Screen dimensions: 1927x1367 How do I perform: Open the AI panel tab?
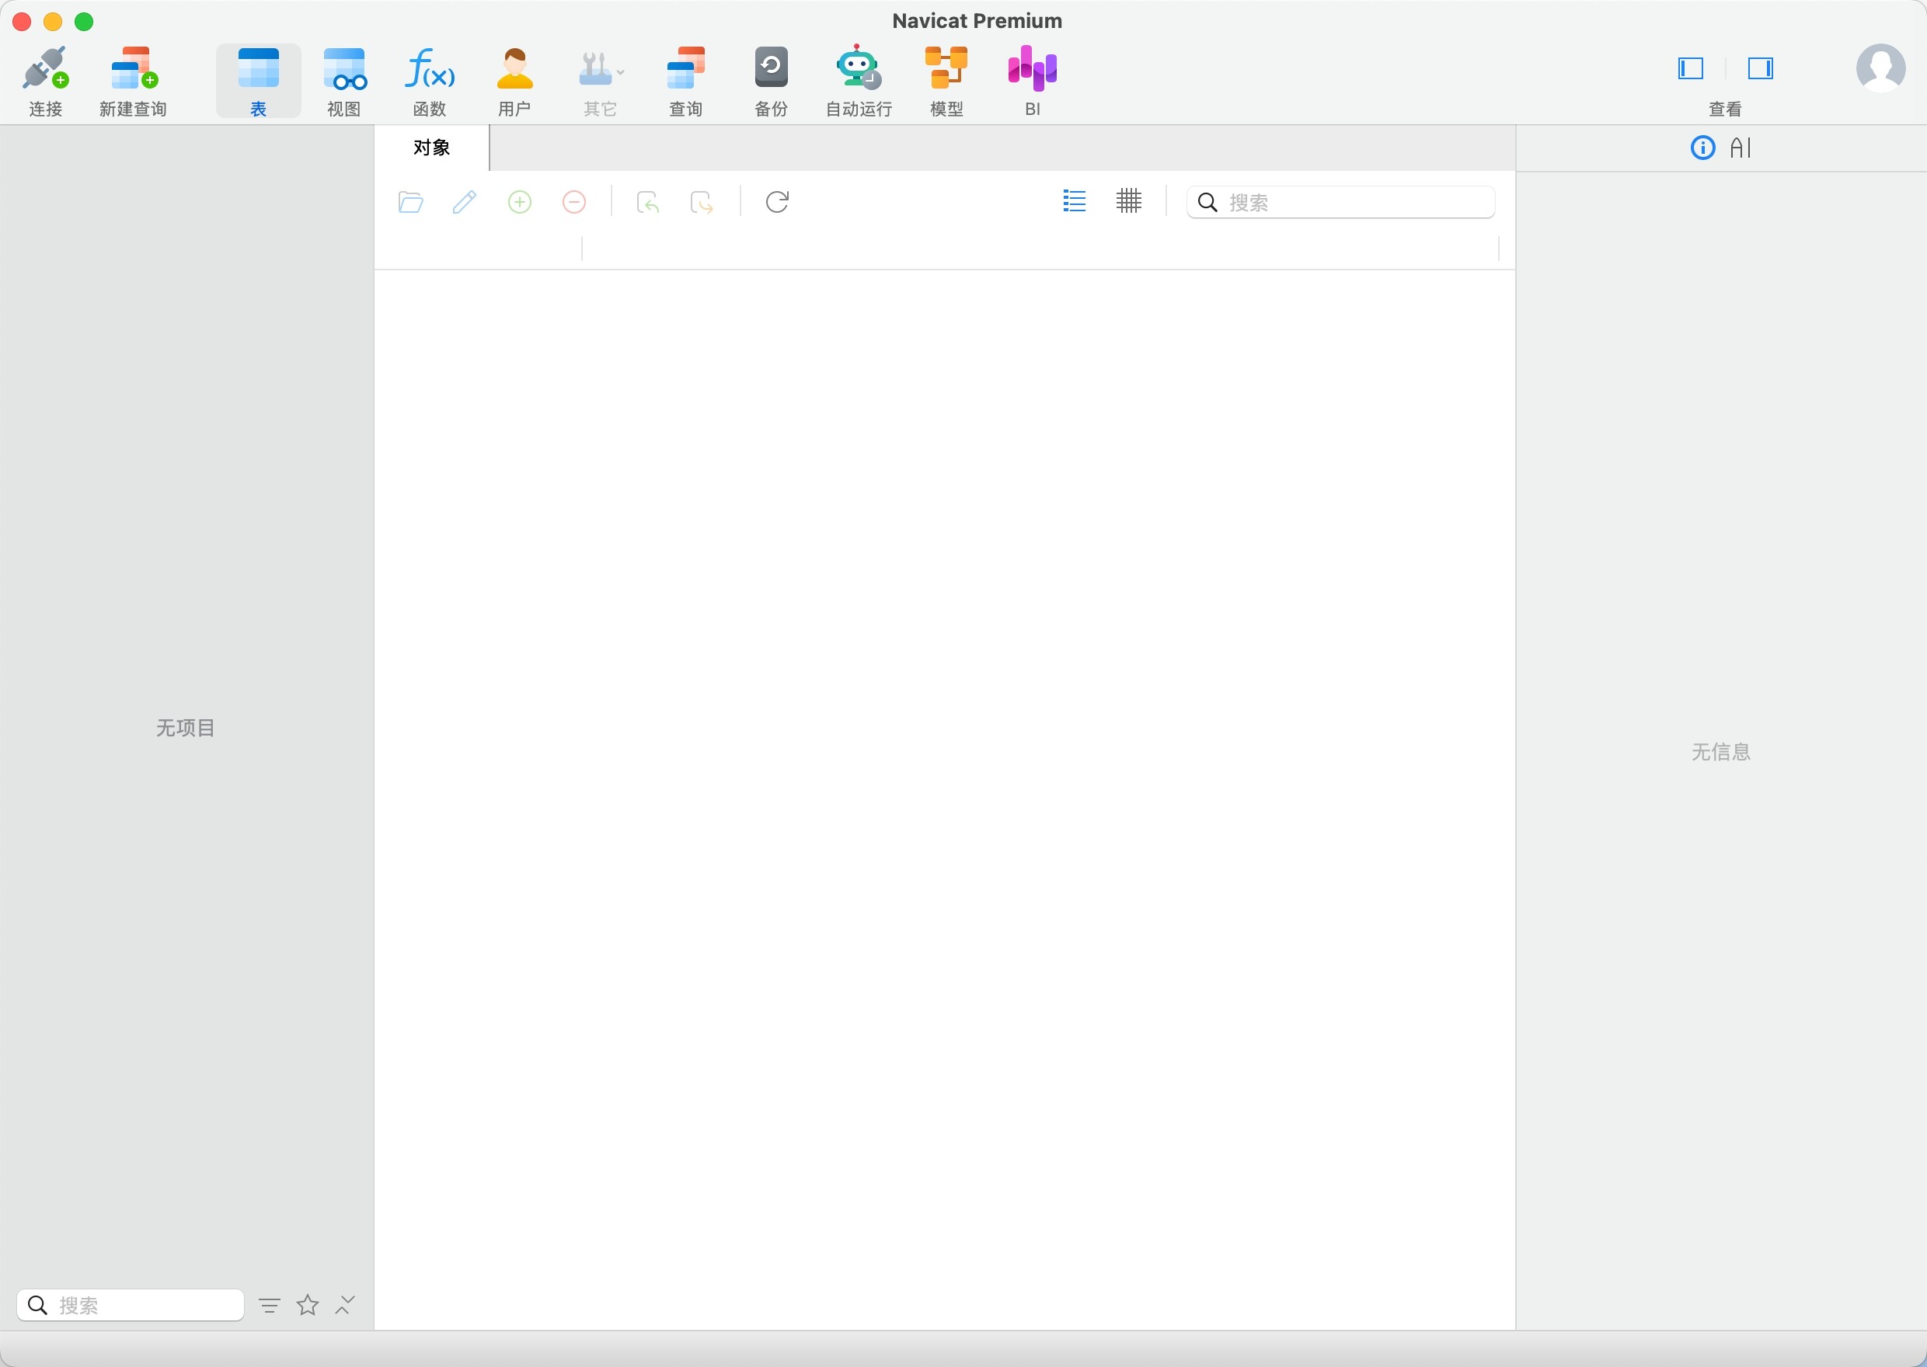pyautogui.click(x=1741, y=148)
